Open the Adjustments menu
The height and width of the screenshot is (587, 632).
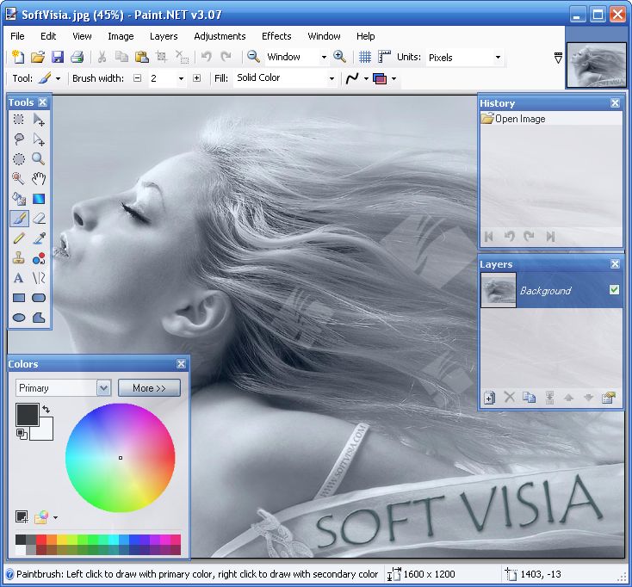tap(220, 36)
